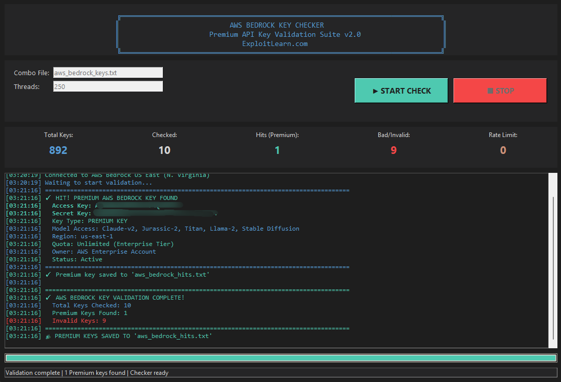Click the 'Hits (Premium):' stat label
This screenshot has height=382, width=561.
[277, 135]
